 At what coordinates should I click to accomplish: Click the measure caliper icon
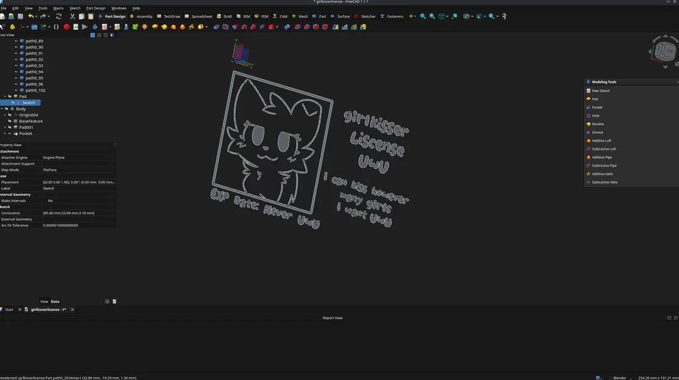pos(504,16)
